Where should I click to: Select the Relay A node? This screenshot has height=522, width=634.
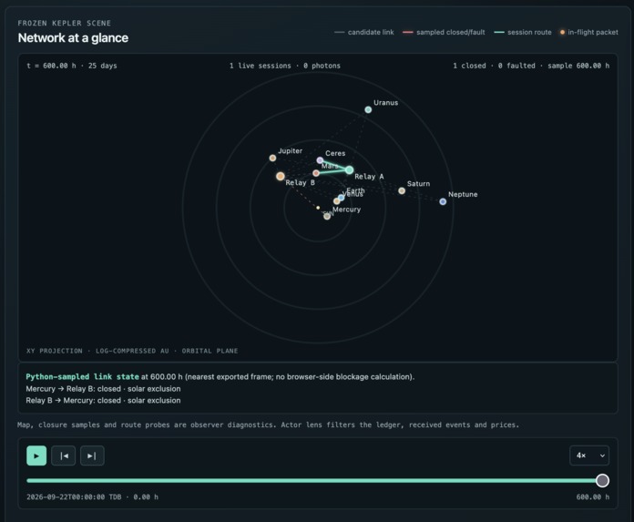(x=350, y=169)
